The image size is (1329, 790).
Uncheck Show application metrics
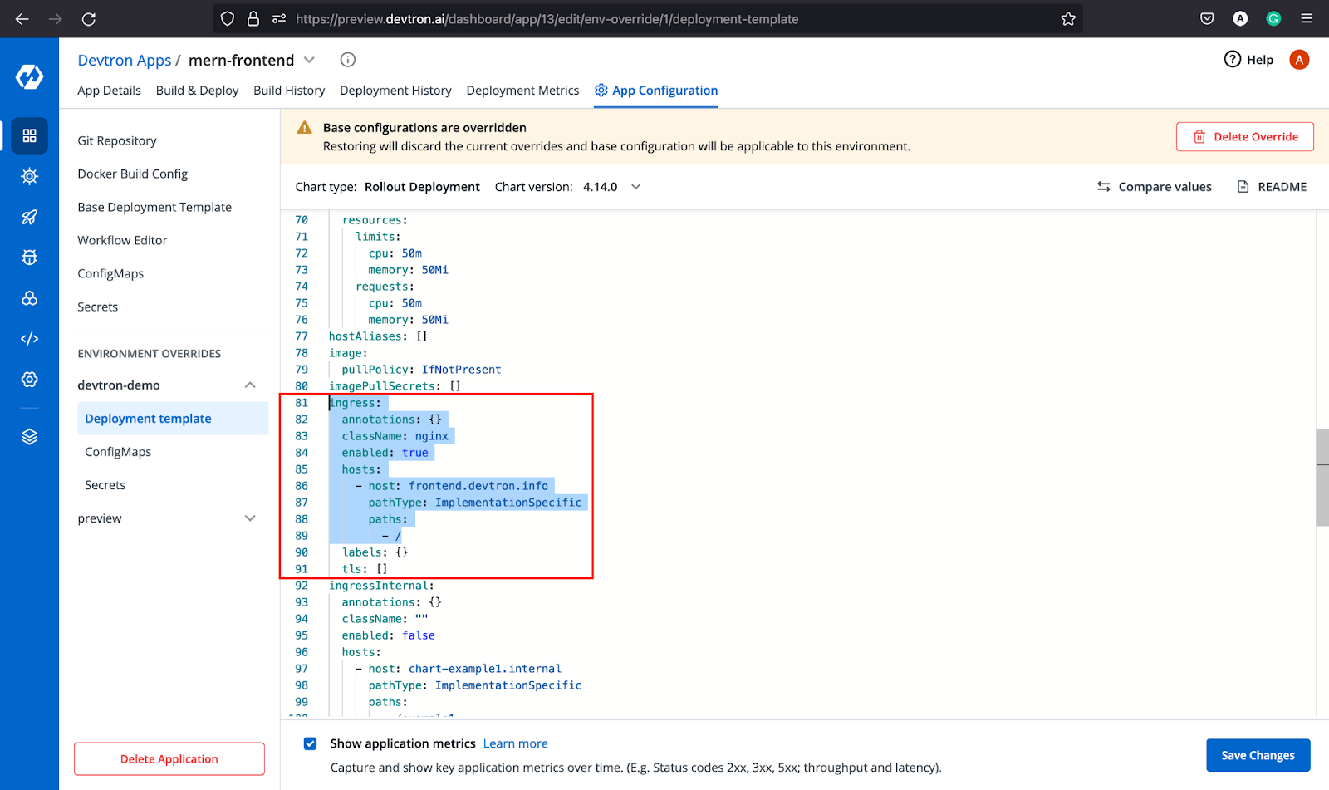coord(310,743)
